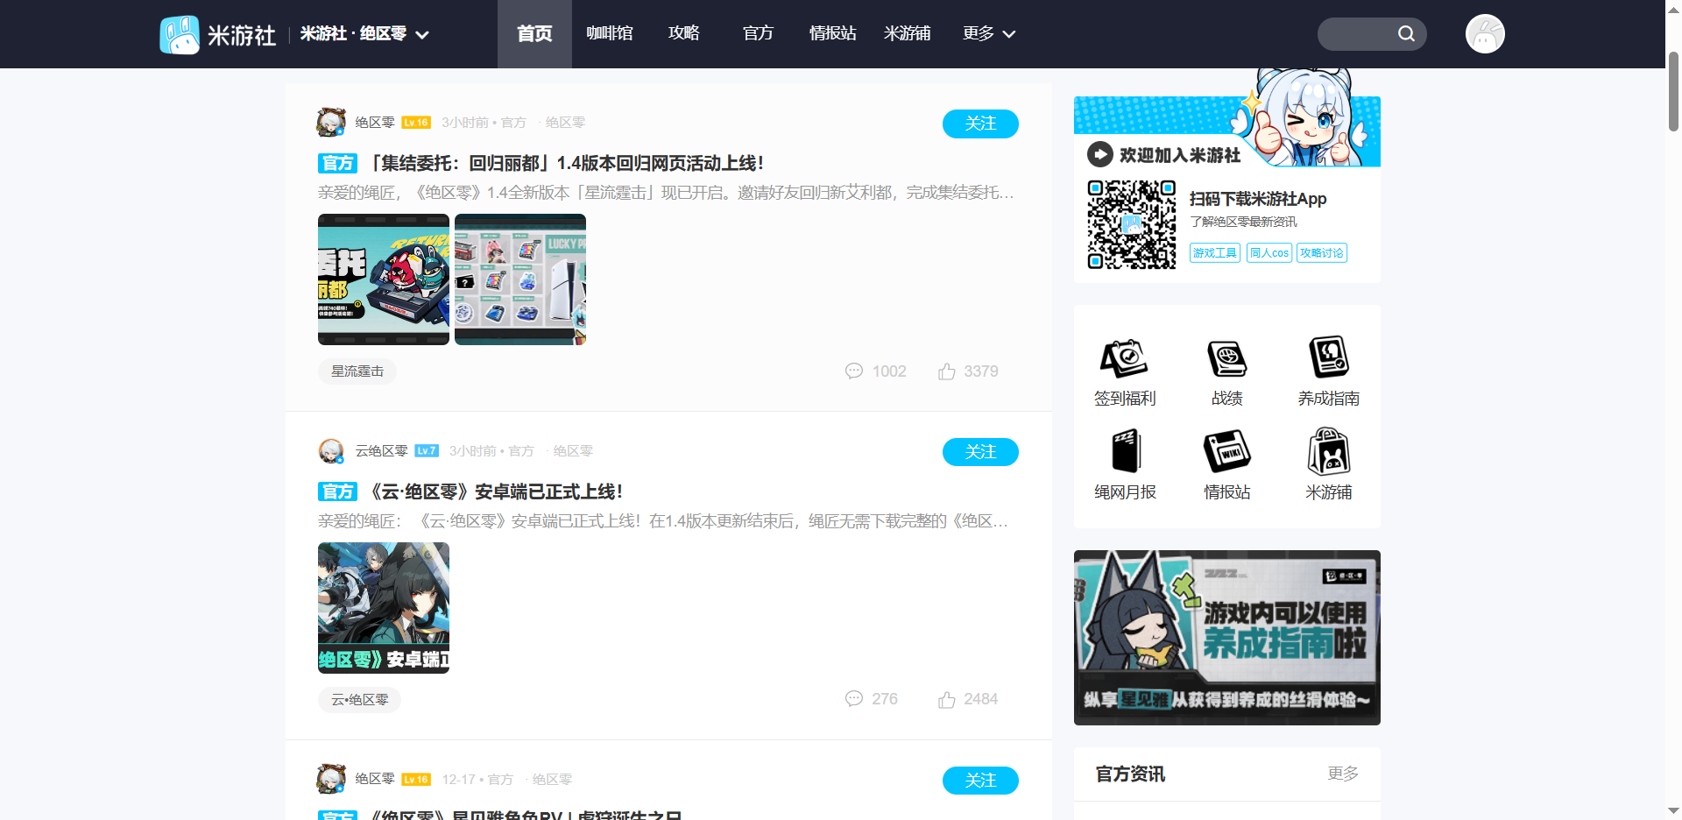
Task: Click the 米游社 App QR code
Action: (x=1132, y=224)
